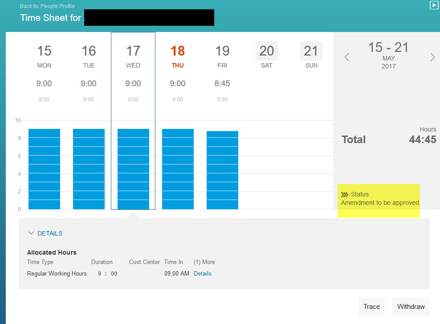Viewport: 440px width, 324px height.
Task: Click the Trace button
Action: click(x=371, y=307)
